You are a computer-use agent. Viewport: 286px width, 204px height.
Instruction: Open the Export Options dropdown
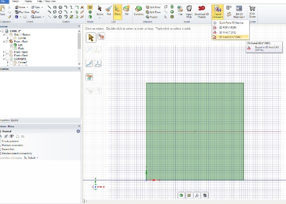point(217,12)
